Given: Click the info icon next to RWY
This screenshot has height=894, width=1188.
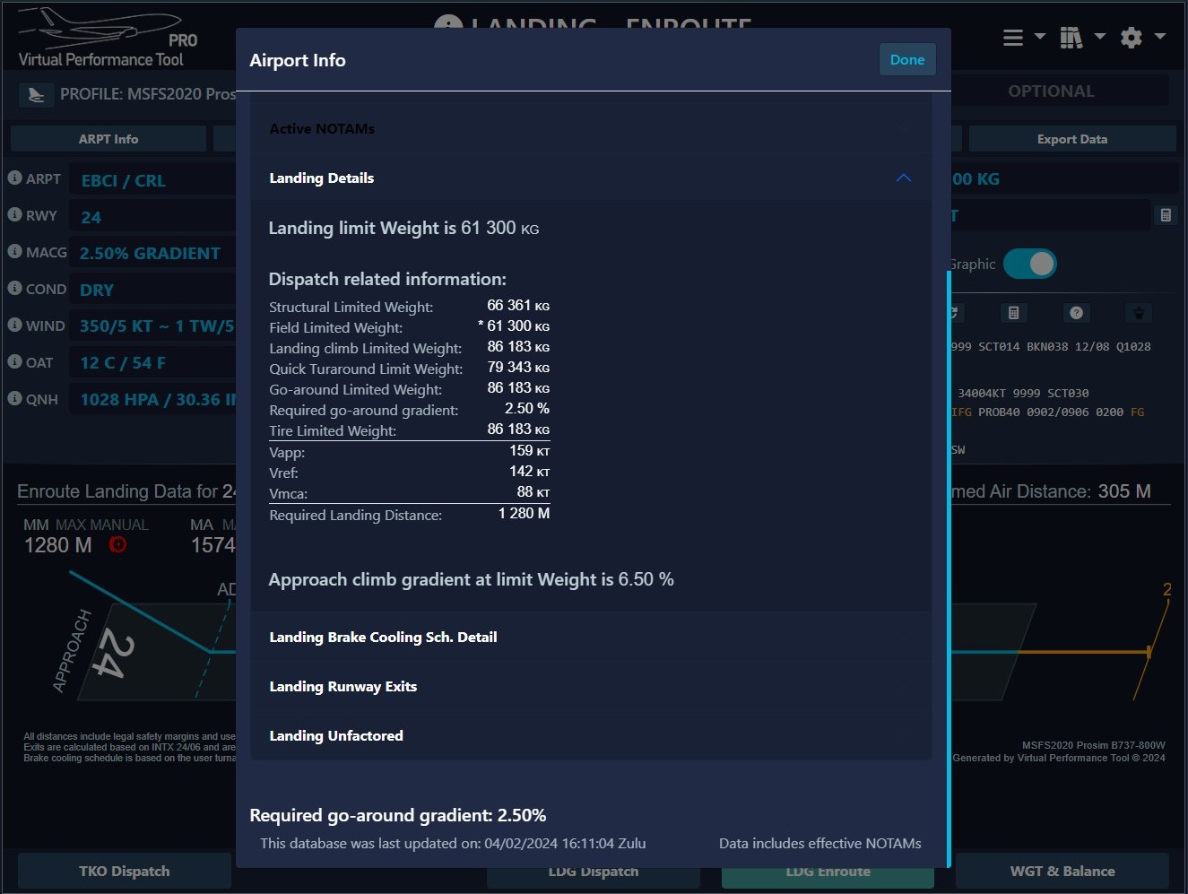Looking at the screenshot, I should (14, 214).
